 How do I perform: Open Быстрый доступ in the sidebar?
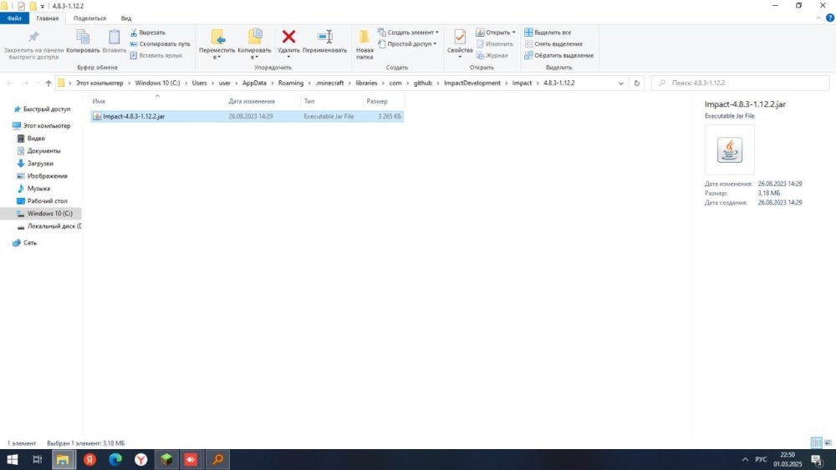(x=42, y=109)
